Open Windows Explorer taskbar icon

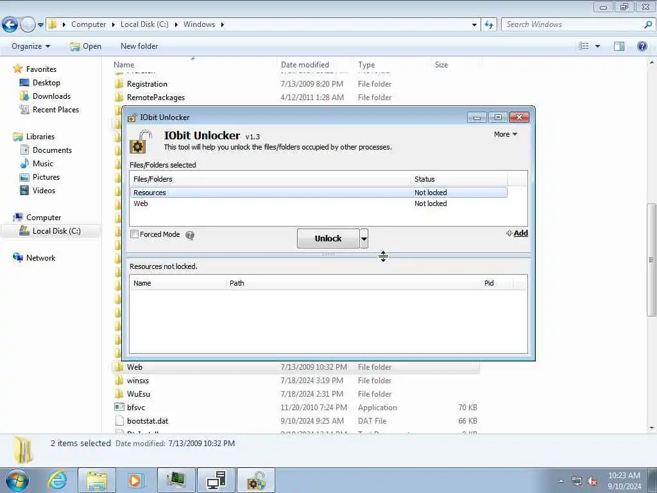pos(97,480)
